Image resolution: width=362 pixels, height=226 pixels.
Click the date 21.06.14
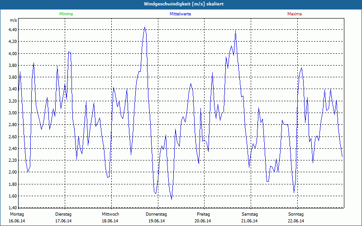(x=249, y=221)
